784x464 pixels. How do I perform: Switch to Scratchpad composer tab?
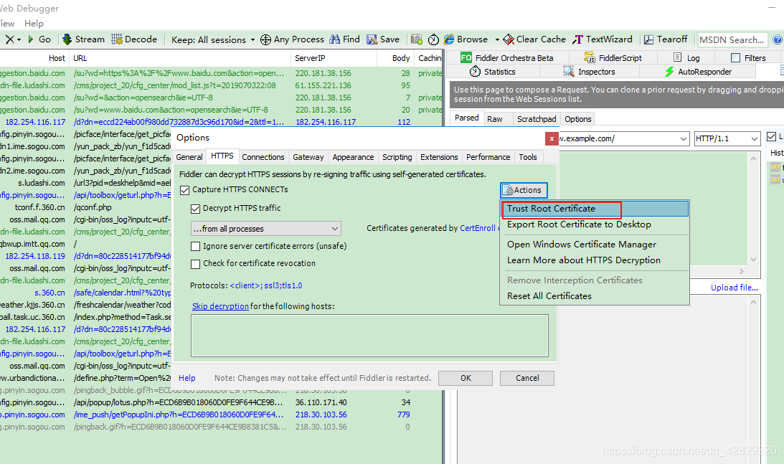pos(537,119)
